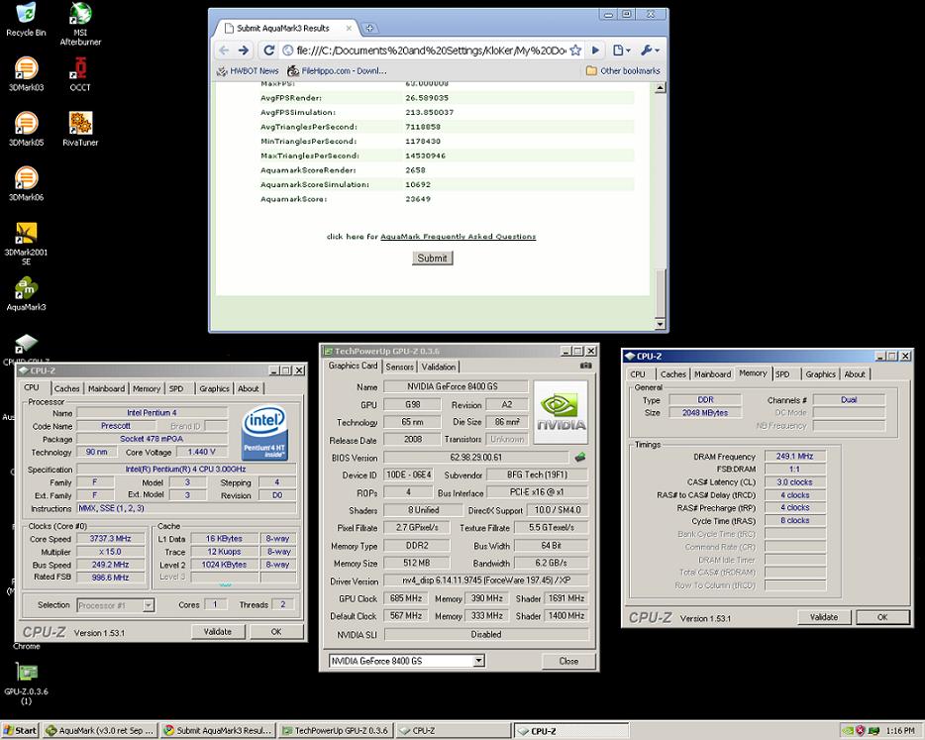Screen dimensions: 925x740
Task: Open Mainboard tab in right CPU-Z window
Action: [x=713, y=374]
